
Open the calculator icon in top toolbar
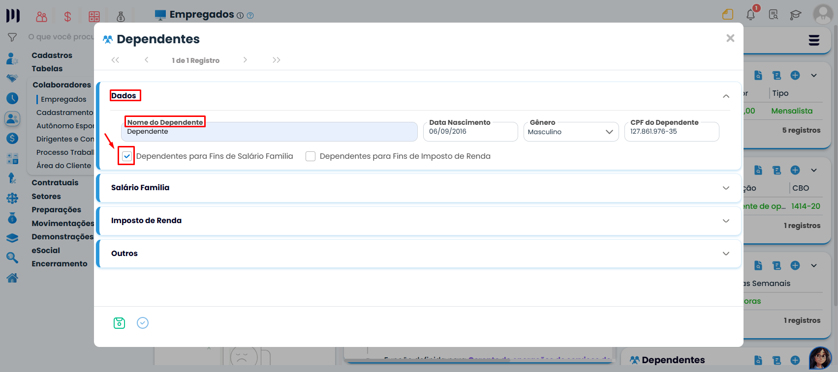(94, 17)
